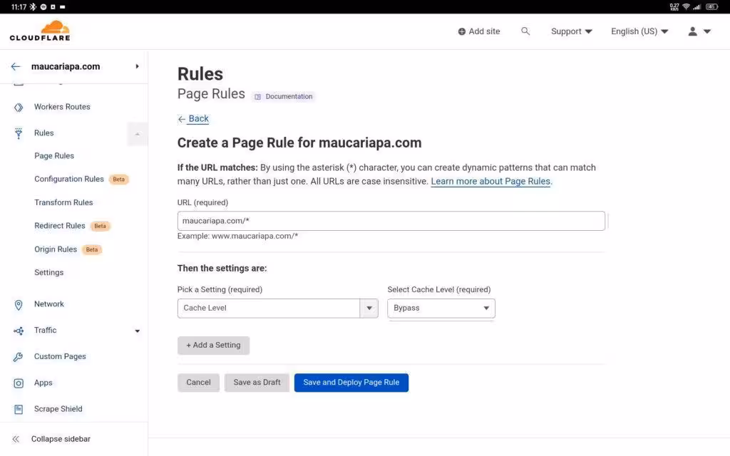Open Configuration Rules in sidebar
This screenshot has height=456, width=730.
(x=69, y=179)
